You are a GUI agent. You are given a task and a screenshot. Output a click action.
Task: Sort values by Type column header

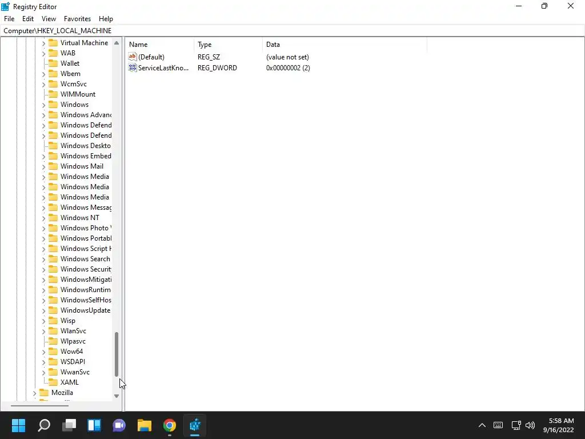(229, 45)
